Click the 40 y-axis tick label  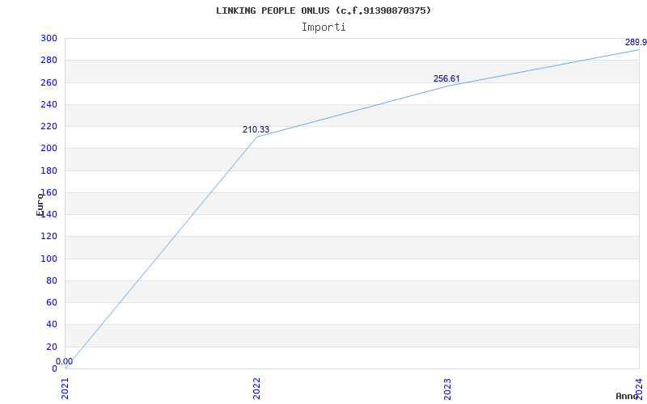pos(52,325)
